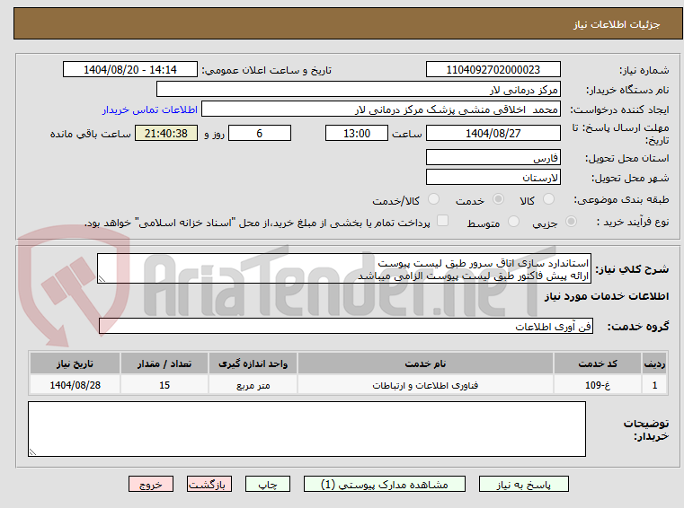Open the اطلاعات تماس خریدار link
Viewport: 684px width, 508px height.
point(150,109)
